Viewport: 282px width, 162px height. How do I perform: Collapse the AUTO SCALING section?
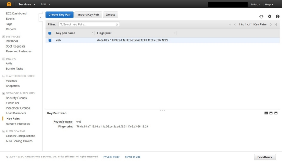point(4,131)
